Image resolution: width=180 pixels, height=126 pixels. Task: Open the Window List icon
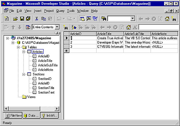point(95,19)
